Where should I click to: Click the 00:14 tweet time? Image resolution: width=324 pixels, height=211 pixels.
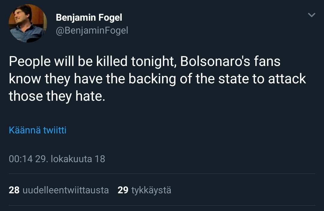pyautogui.click(x=20, y=159)
